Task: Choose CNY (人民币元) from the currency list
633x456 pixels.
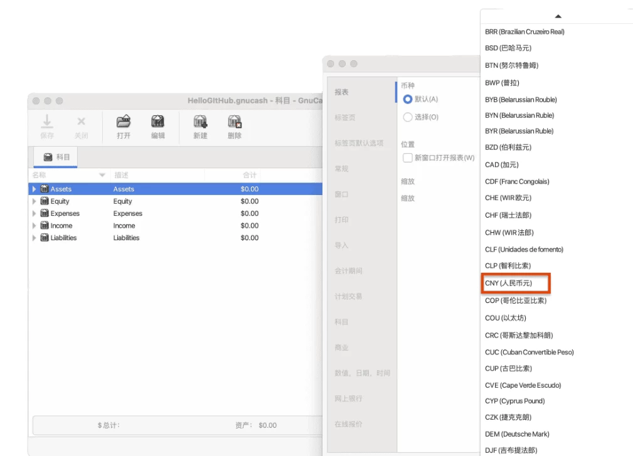Action: point(508,284)
